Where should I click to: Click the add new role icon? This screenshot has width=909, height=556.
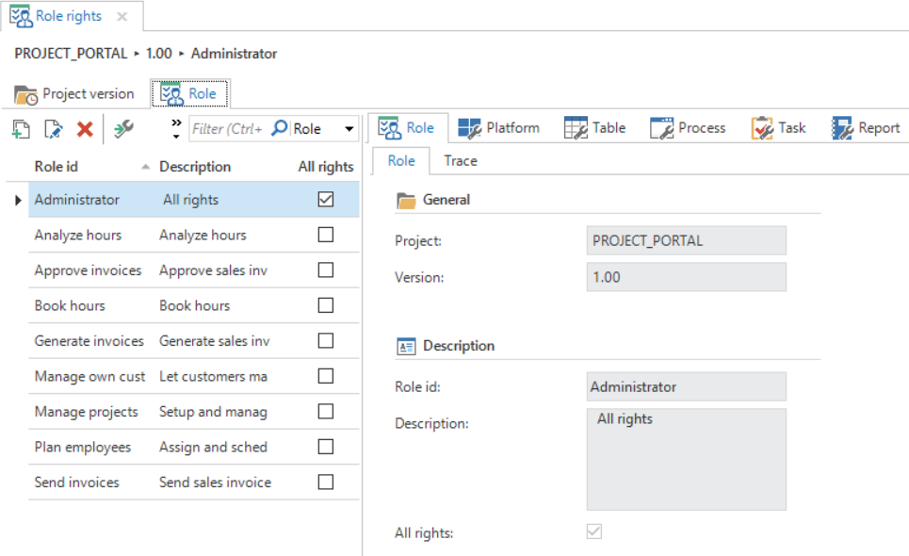click(22, 129)
